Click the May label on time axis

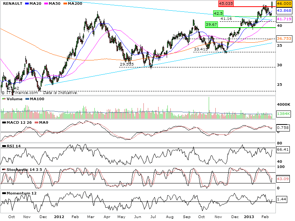point(121,217)
